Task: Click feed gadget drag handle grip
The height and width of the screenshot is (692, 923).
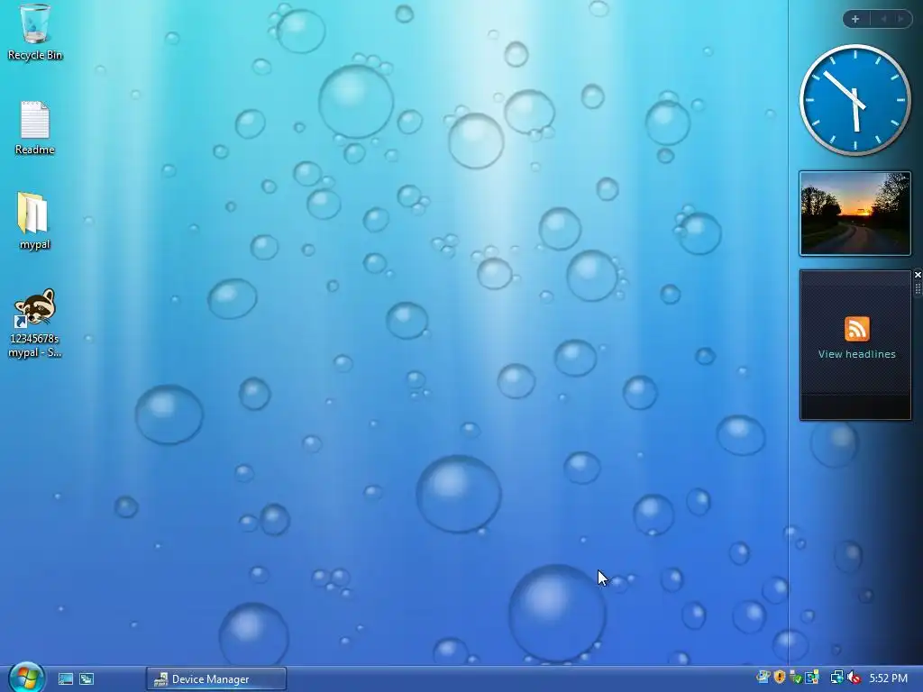Action: tap(918, 289)
